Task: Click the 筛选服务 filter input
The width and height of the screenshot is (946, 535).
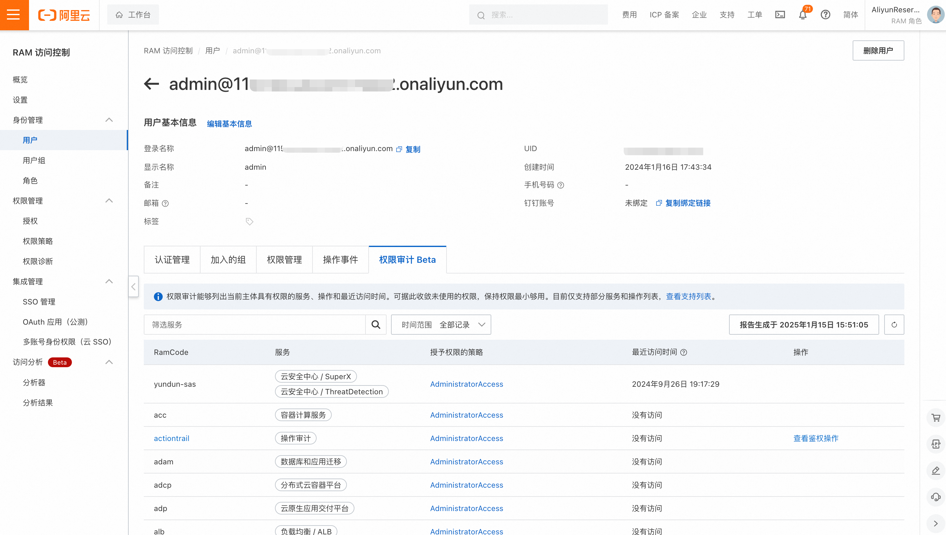Action: 254,325
